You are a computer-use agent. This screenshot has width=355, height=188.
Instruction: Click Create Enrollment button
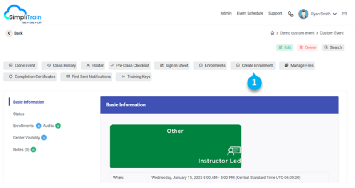coord(253,66)
